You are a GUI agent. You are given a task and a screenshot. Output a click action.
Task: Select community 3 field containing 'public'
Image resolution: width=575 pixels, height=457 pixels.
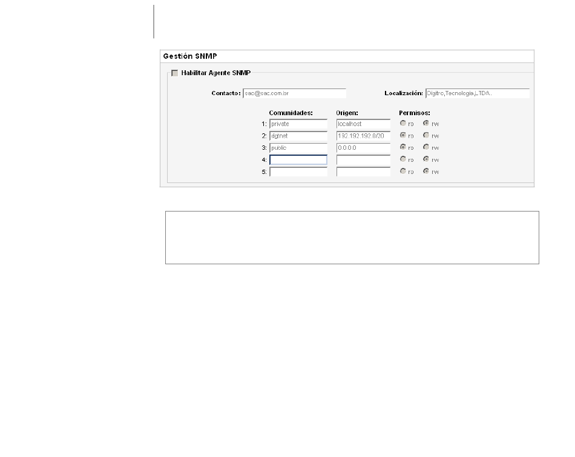click(298, 148)
